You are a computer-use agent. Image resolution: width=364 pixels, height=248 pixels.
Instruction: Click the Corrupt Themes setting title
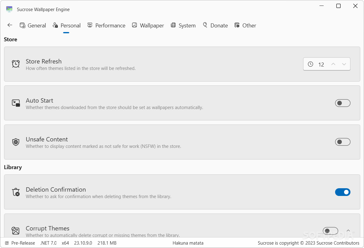[x=48, y=228]
